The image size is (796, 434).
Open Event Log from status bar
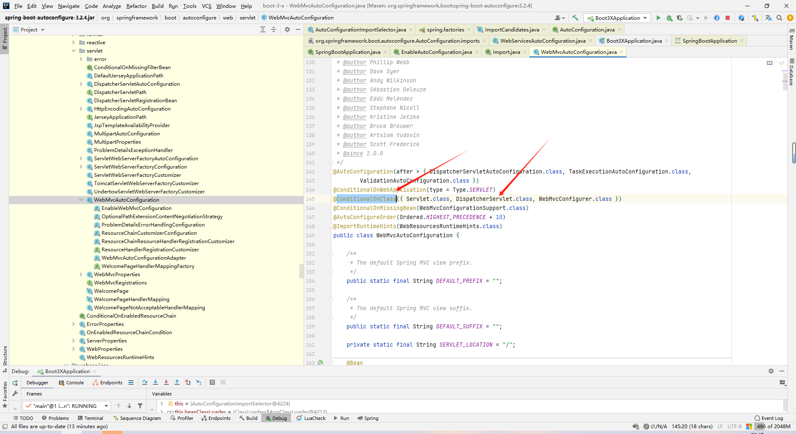769,418
